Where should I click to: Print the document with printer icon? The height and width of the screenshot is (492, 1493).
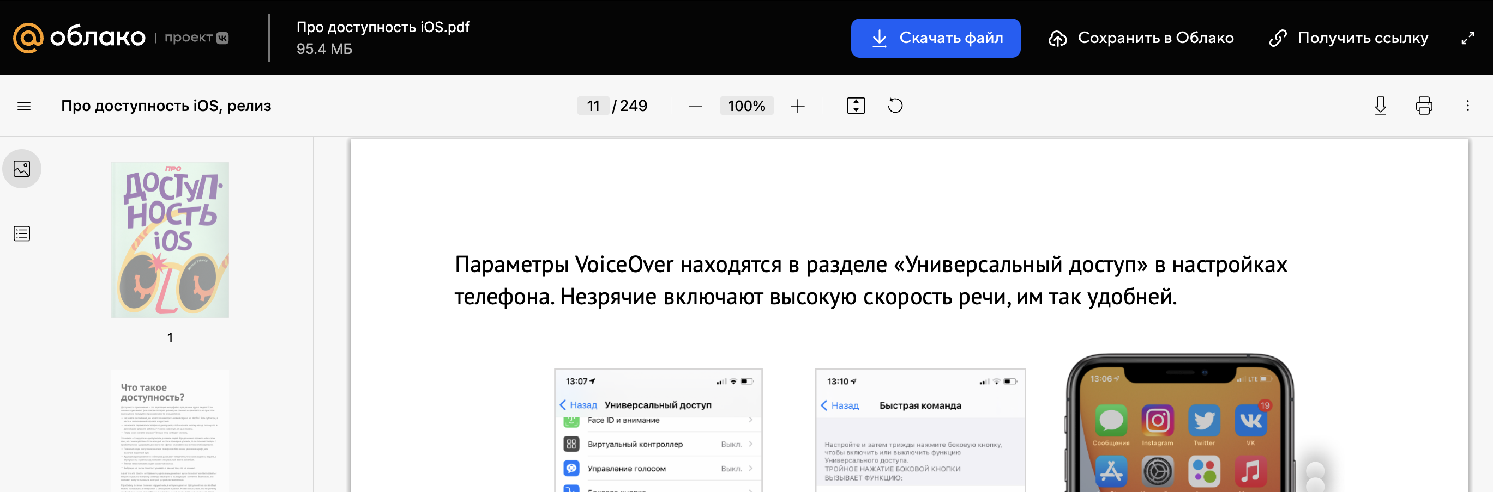pos(1424,106)
